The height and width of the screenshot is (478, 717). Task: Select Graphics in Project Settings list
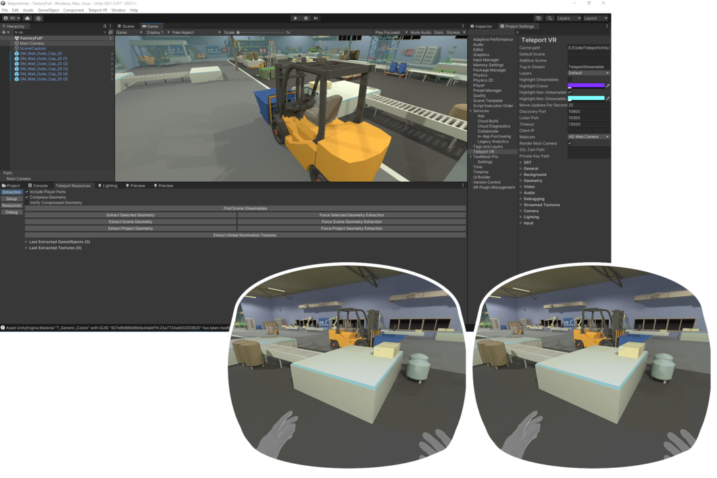click(x=481, y=55)
